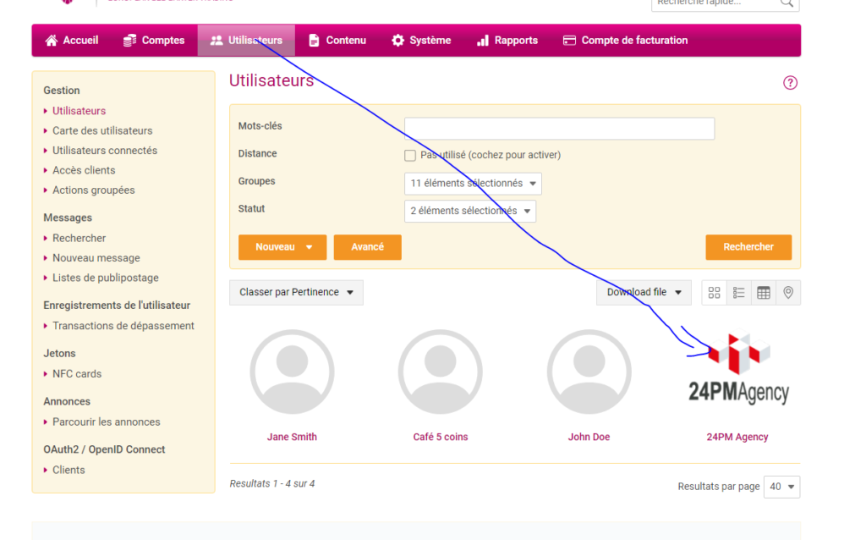This screenshot has width=866, height=540.
Task: Go to Accueil menu
Action: pos(72,41)
